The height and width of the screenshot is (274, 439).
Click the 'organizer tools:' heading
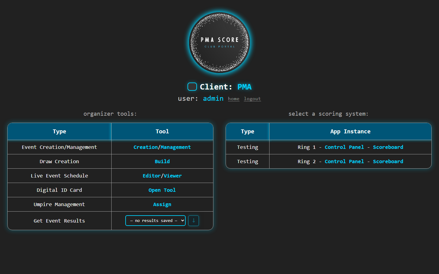click(110, 114)
